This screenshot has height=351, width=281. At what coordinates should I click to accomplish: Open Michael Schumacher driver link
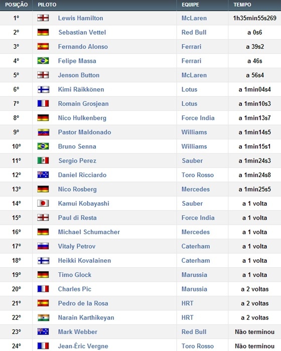tap(89, 232)
